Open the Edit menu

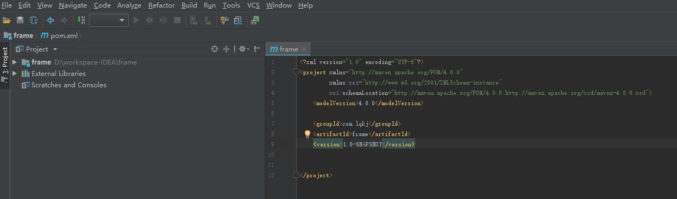click(x=24, y=5)
